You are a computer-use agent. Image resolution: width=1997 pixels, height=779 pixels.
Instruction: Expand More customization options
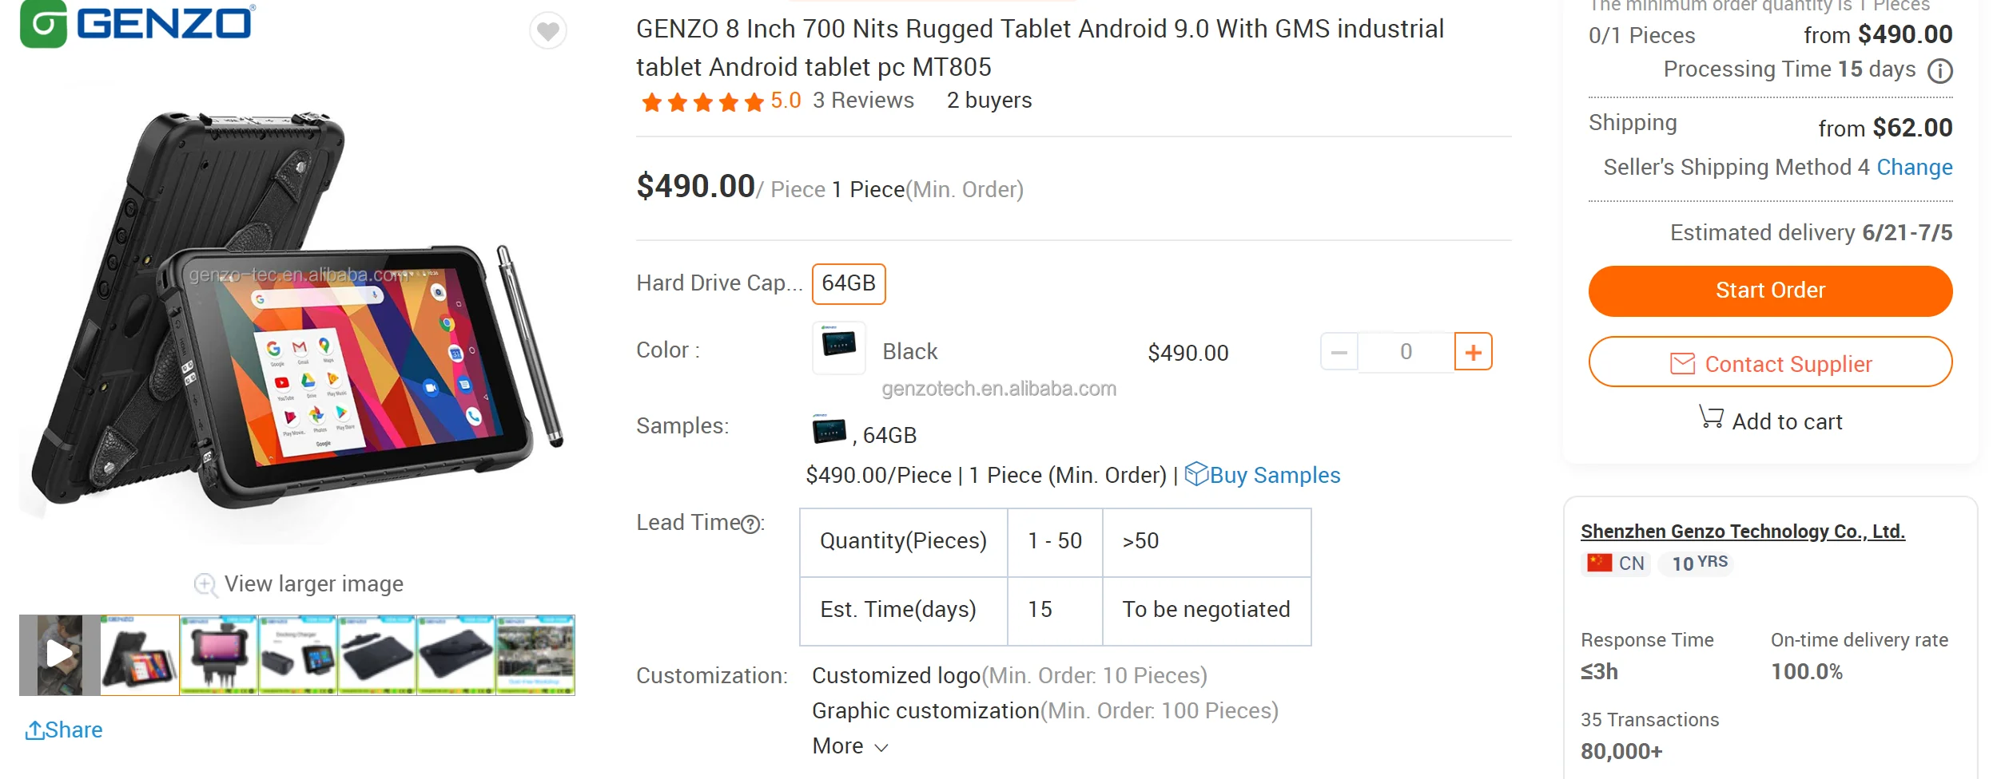click(849, 746)
